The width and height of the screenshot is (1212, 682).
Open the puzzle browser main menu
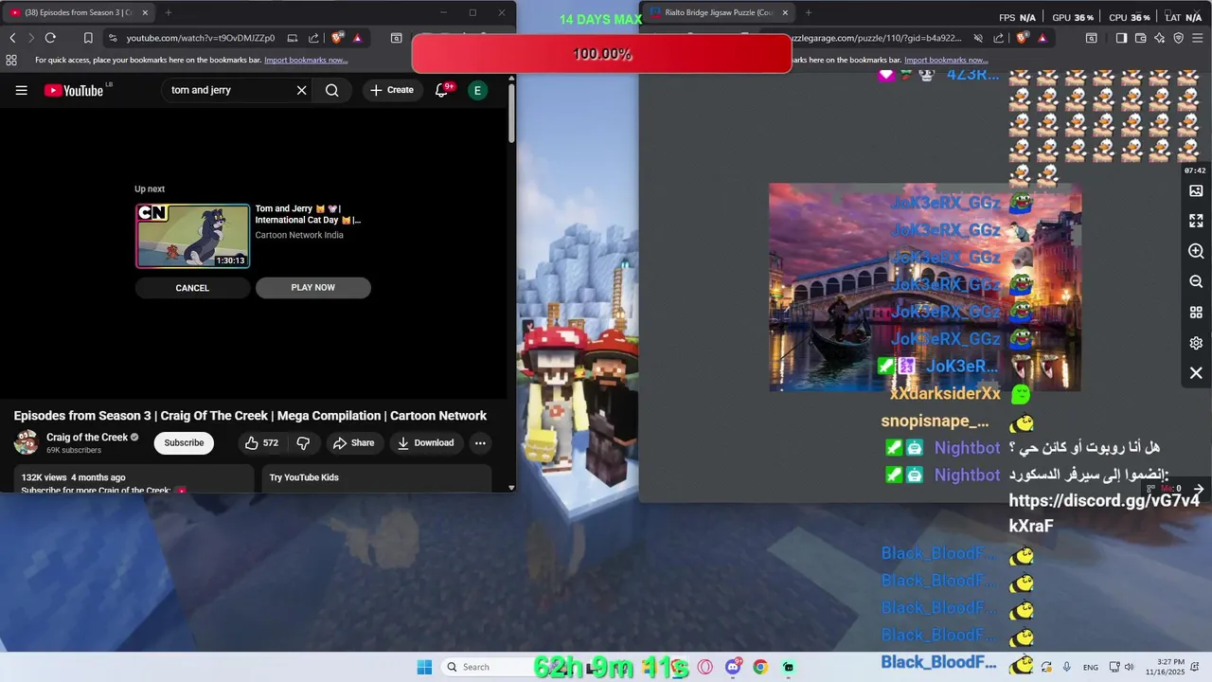point(1198,38)
